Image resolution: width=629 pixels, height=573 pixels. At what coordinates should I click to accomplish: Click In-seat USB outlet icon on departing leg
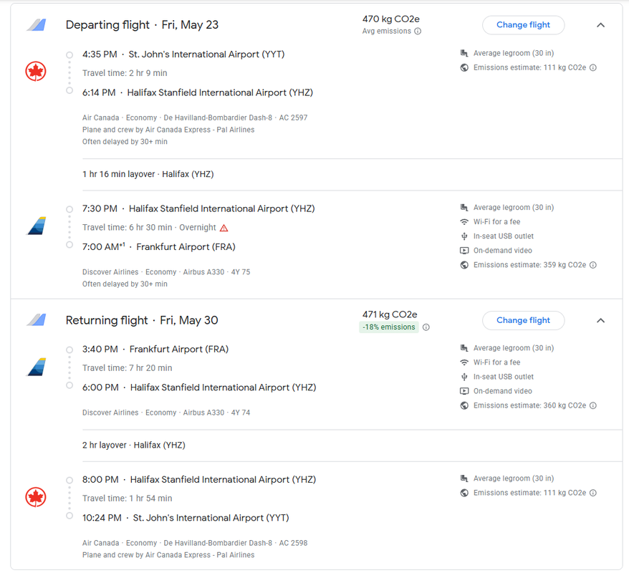[464, 236]
